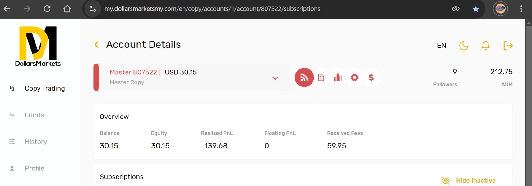Click the red subscriptions feed icon
Image resolution: width=532 pixels, height=186 pixels.
[x=304, y=77]
